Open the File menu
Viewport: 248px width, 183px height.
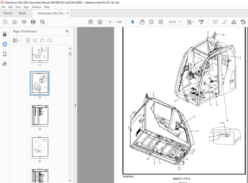pos(3,7)
